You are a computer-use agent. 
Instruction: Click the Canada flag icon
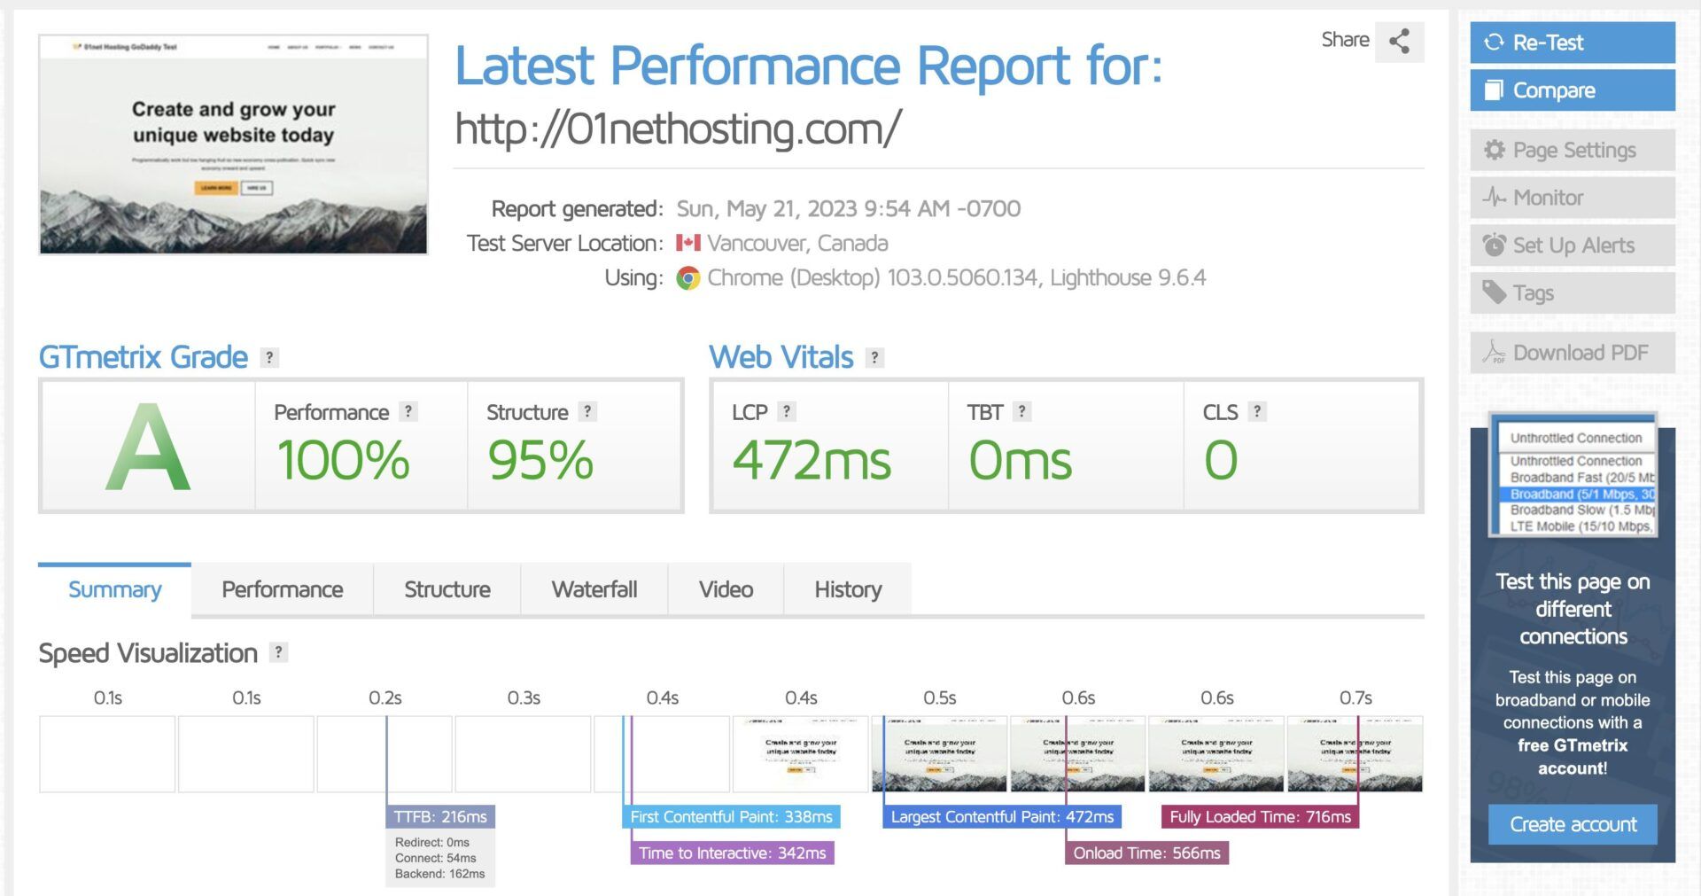688,243
